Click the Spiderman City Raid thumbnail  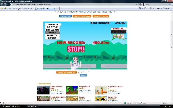click(43, 90)
